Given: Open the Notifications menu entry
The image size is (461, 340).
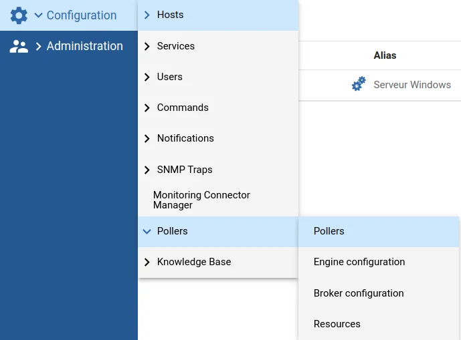Looking at the screenshot, I should pyautogui.click(x=218, y=138).
